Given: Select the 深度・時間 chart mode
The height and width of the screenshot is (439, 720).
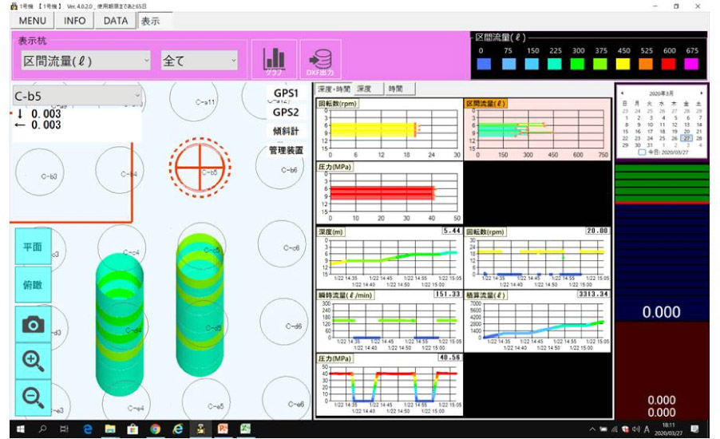Looking at the screenshot, I should click(x=332, y=89).
